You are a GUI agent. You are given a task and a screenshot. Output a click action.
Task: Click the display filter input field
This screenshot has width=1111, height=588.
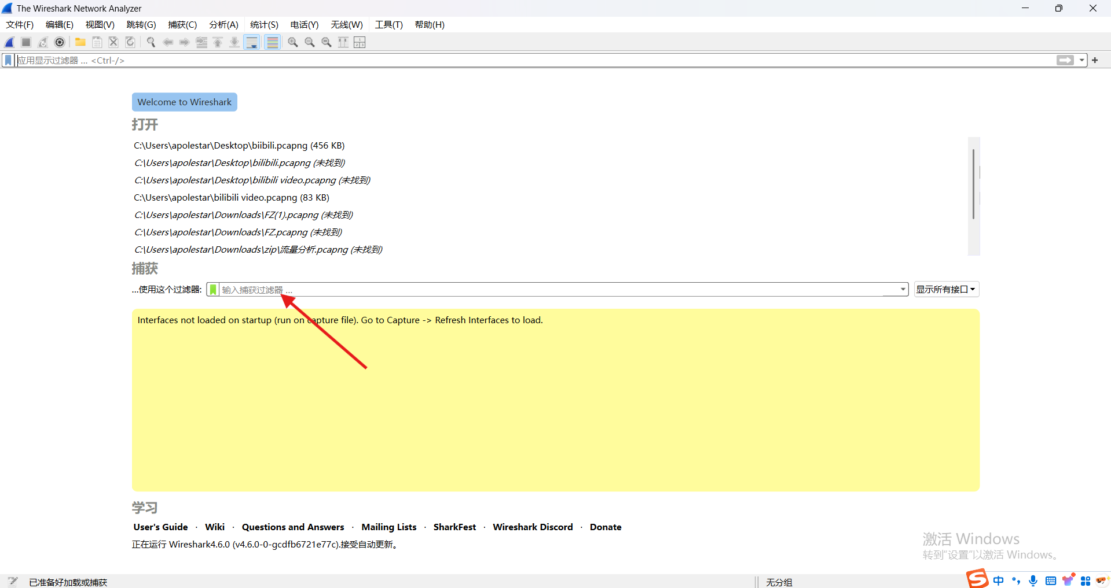click(x=535, y=60)
